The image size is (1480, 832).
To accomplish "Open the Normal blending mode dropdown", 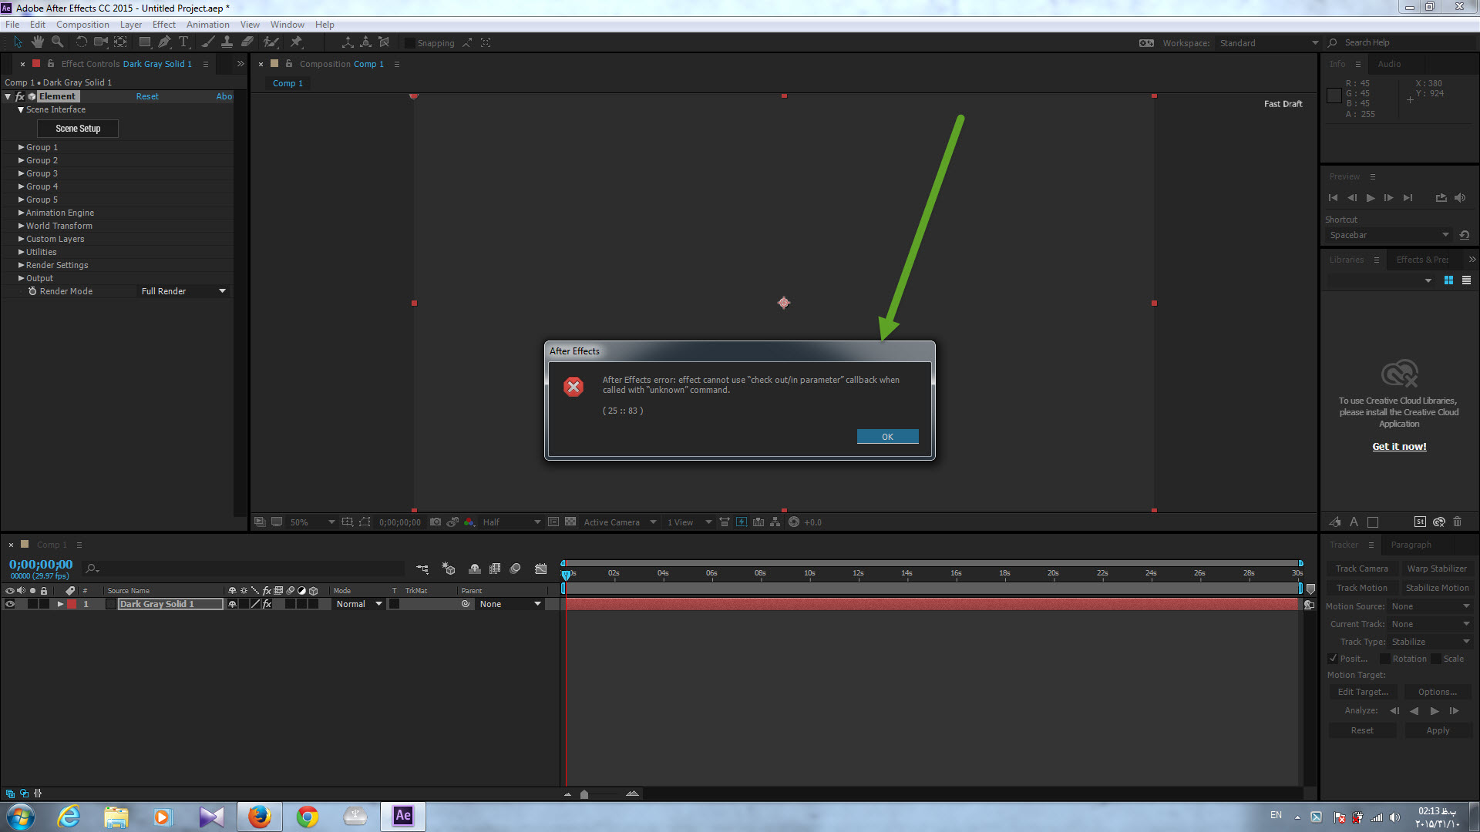I will click(358, 604).
